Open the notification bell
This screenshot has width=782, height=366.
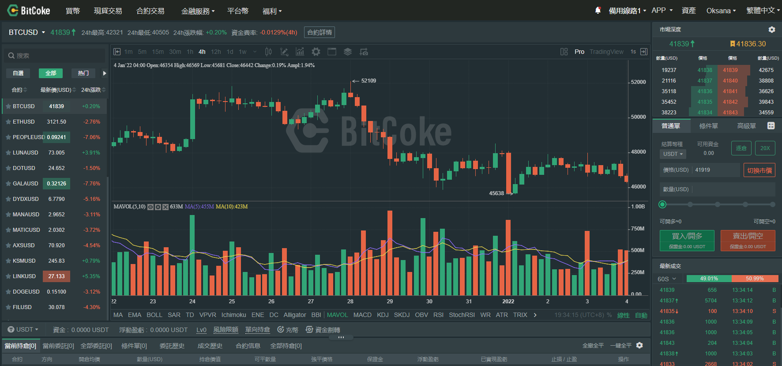pos(598,10)
